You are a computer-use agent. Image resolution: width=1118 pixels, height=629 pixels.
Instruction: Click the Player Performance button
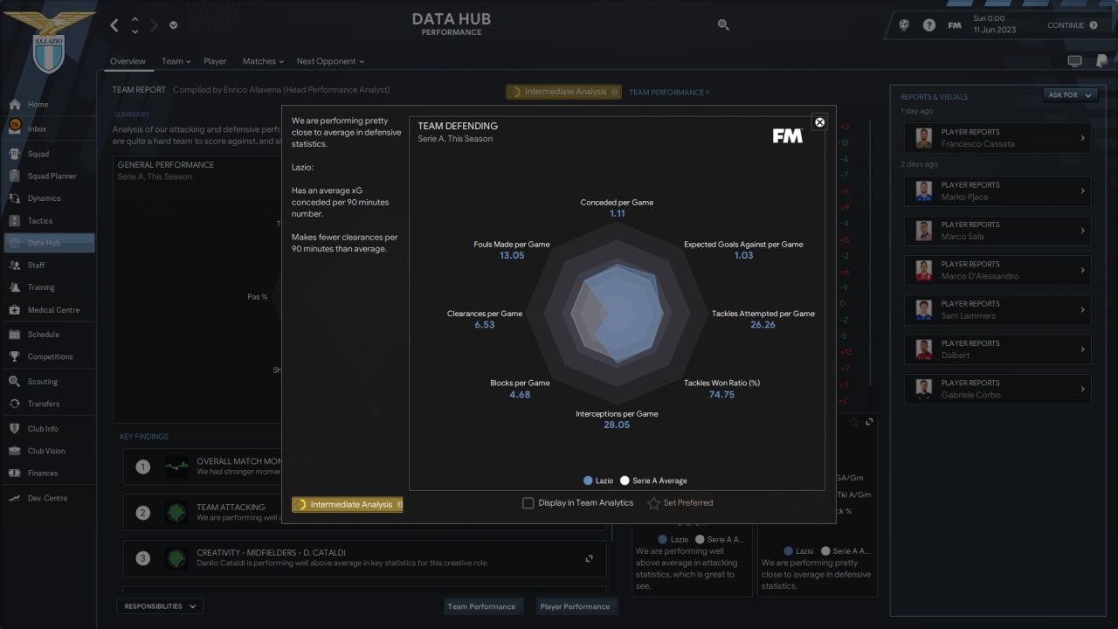tap(575, 606)
